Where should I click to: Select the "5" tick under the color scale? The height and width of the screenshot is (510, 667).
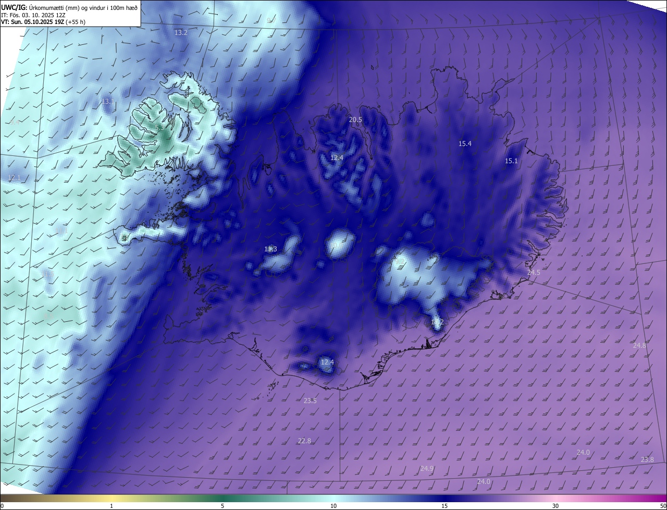click(x=223, y=506)
